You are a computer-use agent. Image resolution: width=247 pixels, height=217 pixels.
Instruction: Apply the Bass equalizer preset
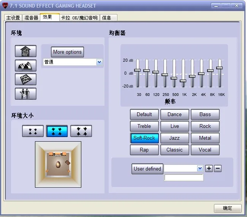tap(205, 114)
